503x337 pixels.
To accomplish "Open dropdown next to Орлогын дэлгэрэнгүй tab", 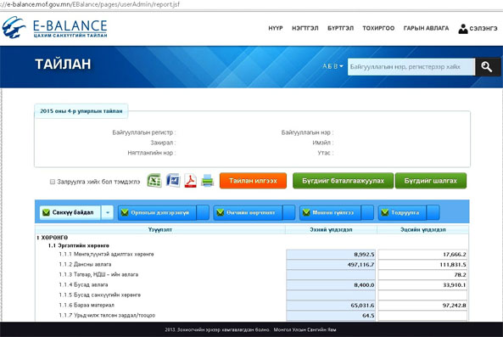I will [x=203, y=212].
